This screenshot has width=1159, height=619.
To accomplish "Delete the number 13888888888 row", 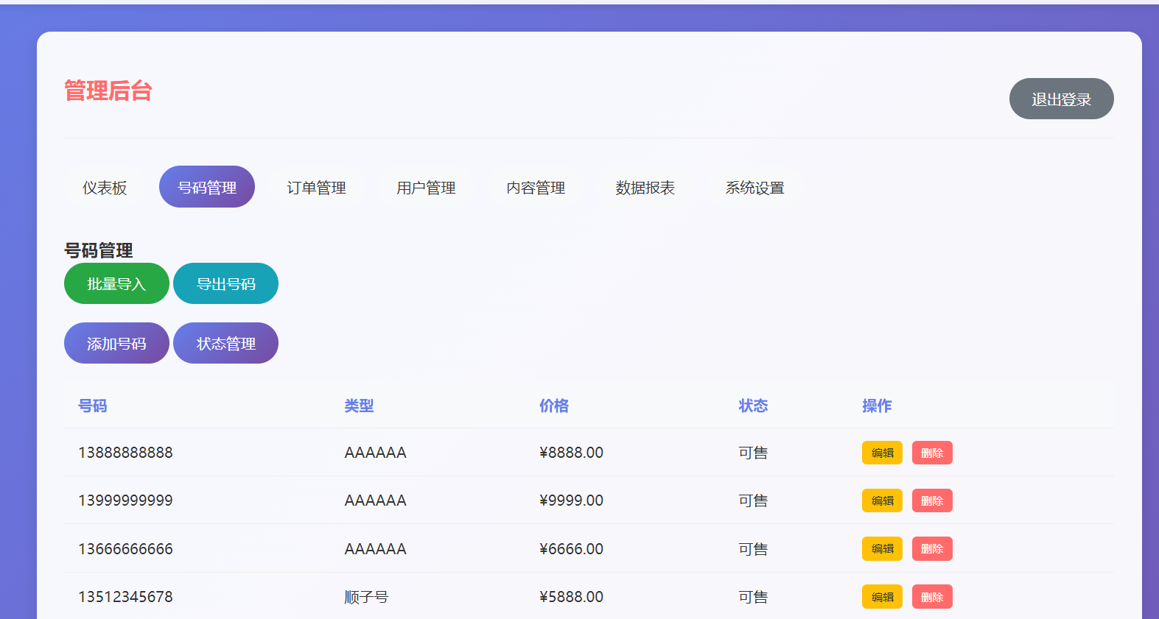I will [932, 453].
